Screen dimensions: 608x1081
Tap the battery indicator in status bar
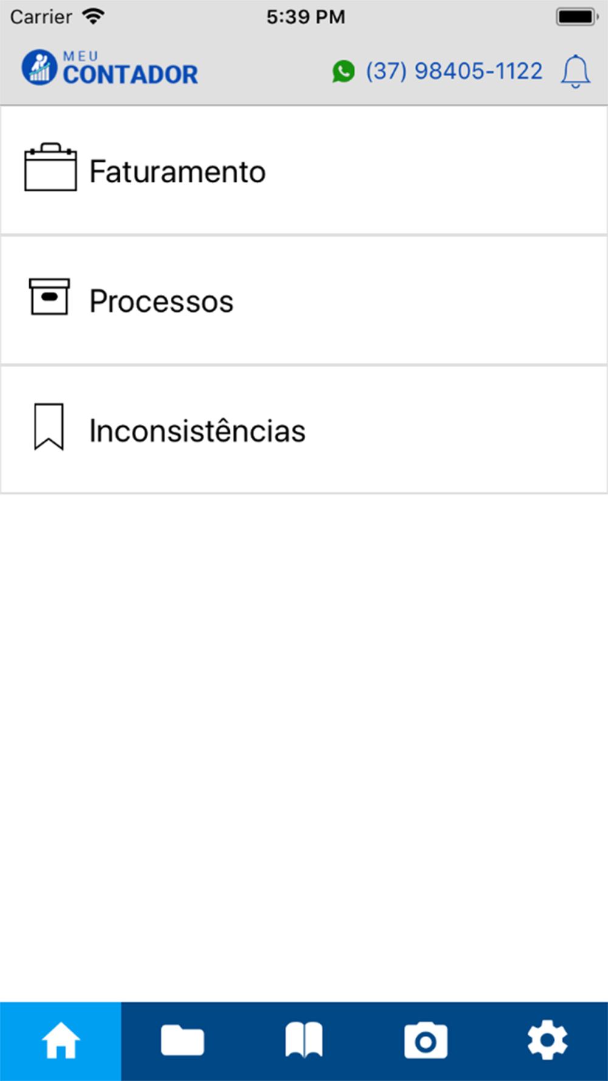pos(576,16)
